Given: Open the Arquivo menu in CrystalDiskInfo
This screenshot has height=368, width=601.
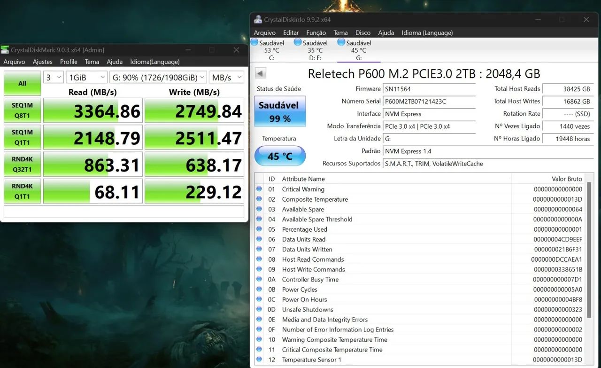Looking at the screenshot, I should [x=265, y=32].
